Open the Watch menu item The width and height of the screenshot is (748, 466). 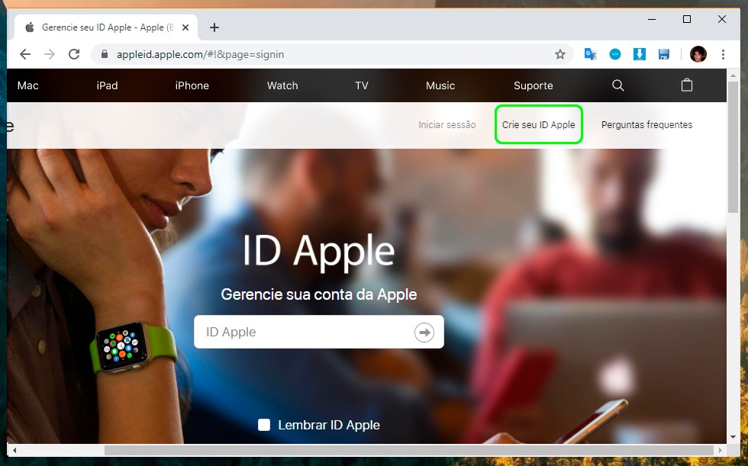[x=282, y=85]
